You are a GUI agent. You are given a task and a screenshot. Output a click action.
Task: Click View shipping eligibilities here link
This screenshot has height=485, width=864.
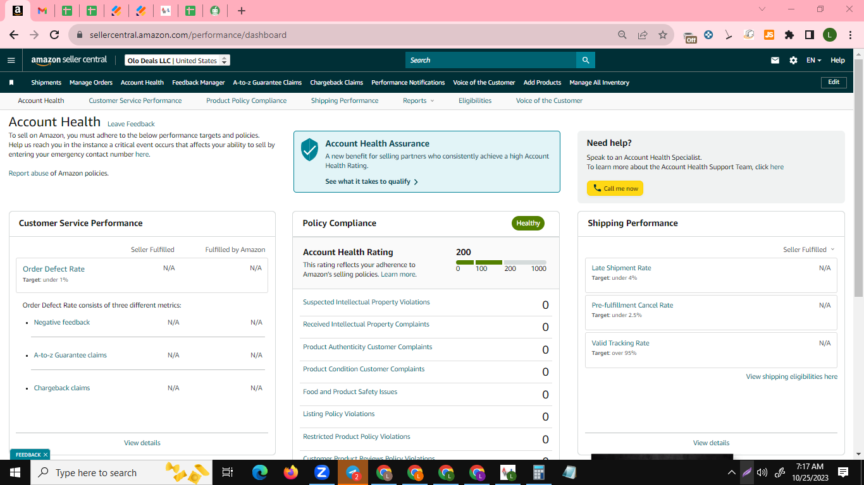pos(791,376)
